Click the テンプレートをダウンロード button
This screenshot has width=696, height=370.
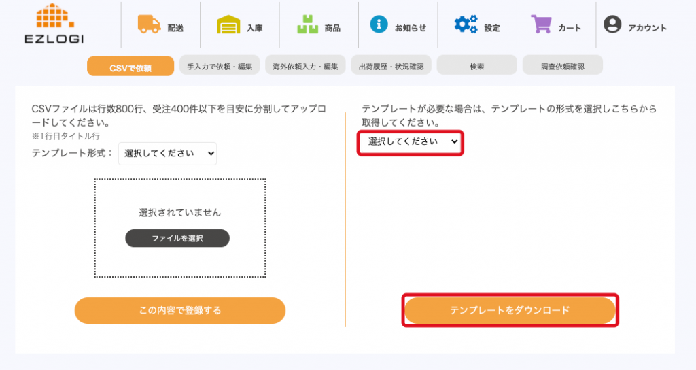tap(510, 310)
